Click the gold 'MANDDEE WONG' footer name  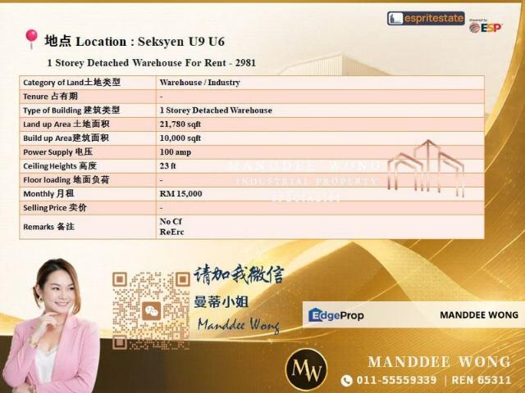440,362
